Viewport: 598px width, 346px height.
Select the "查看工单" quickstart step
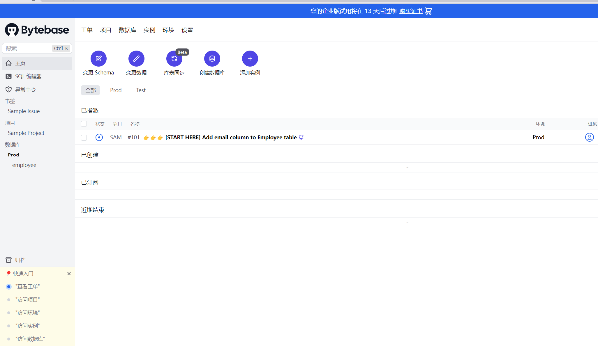[x=27, y=286]
